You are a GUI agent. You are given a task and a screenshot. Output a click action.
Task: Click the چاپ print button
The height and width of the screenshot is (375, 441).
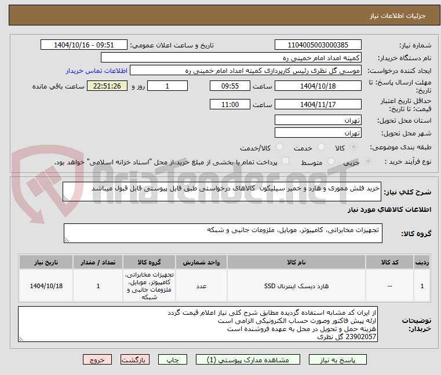[173, 359]
